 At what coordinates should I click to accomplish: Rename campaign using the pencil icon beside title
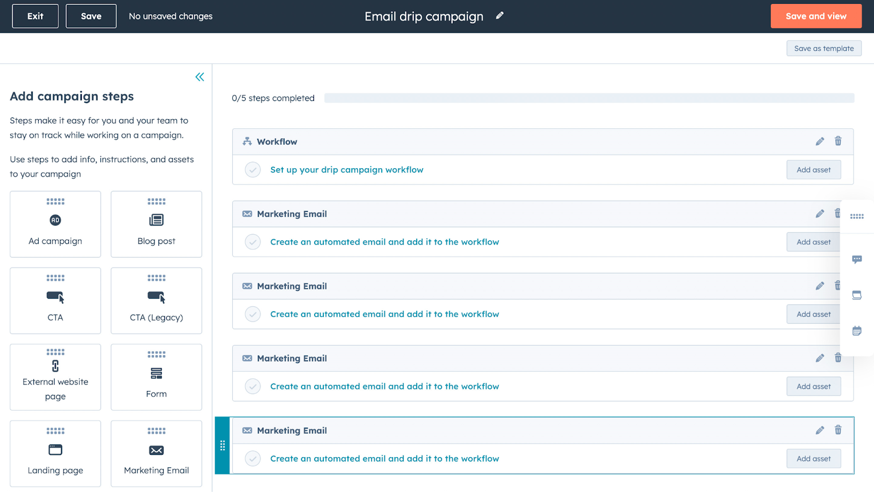499,16
